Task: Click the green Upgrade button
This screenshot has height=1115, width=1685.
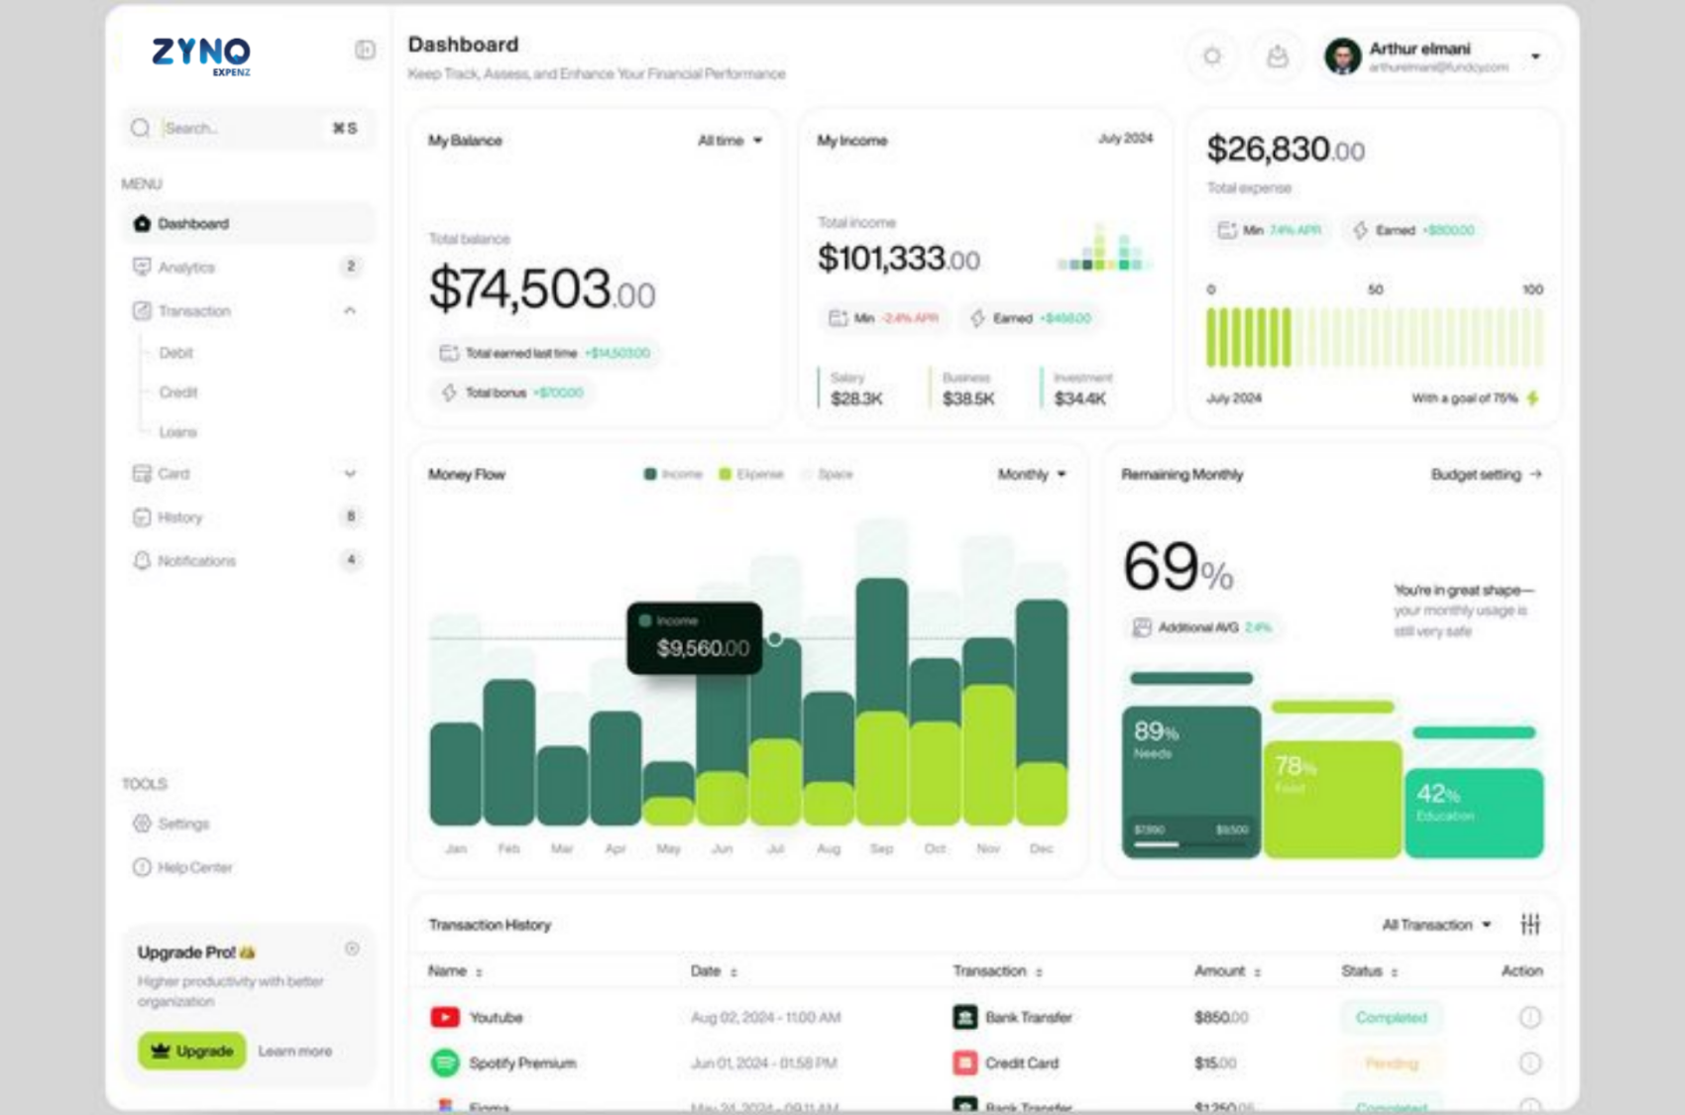Action: 191,1051
